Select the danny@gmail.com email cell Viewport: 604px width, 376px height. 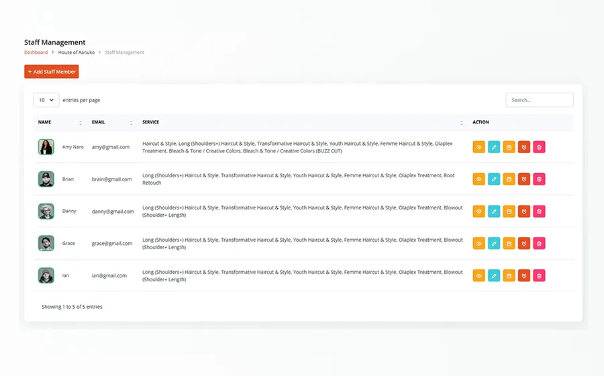point(113,211)
